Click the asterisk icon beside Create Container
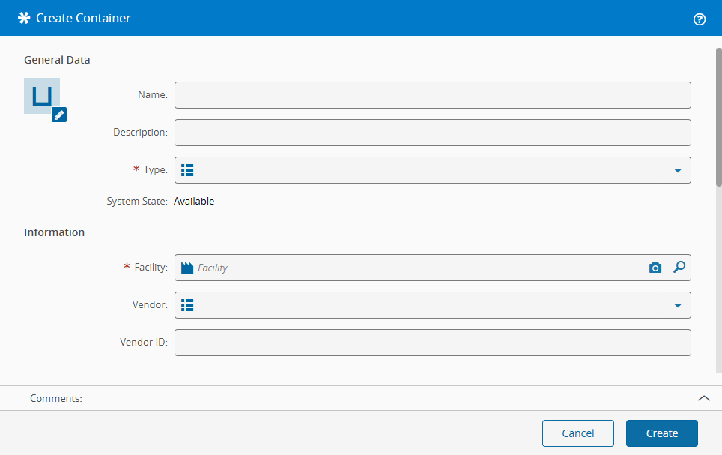The width and height of the screenshot is (722, 455). pos(24,18)
